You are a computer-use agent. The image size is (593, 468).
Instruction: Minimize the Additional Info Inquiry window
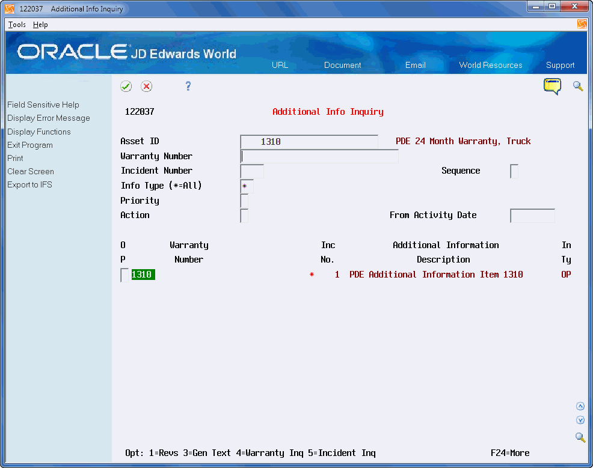[535, 7]
